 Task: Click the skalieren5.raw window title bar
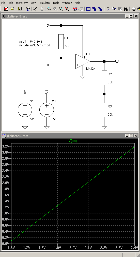(x=70, y=136)
